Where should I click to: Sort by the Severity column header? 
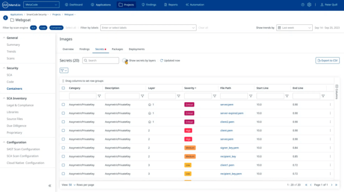tap(190, 88)
